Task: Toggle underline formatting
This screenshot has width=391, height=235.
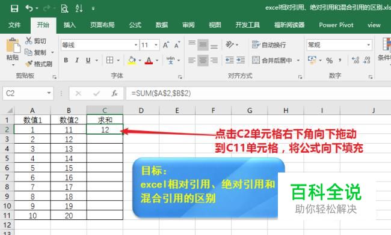Action: tap(88, 60)
